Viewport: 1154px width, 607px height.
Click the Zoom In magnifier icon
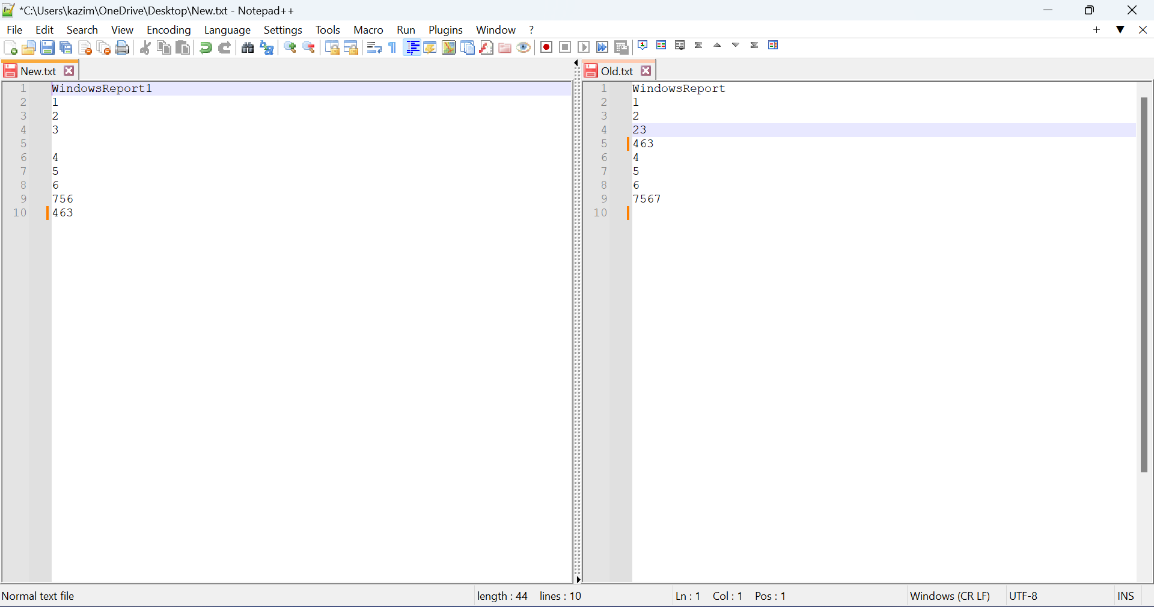point(290,48)
